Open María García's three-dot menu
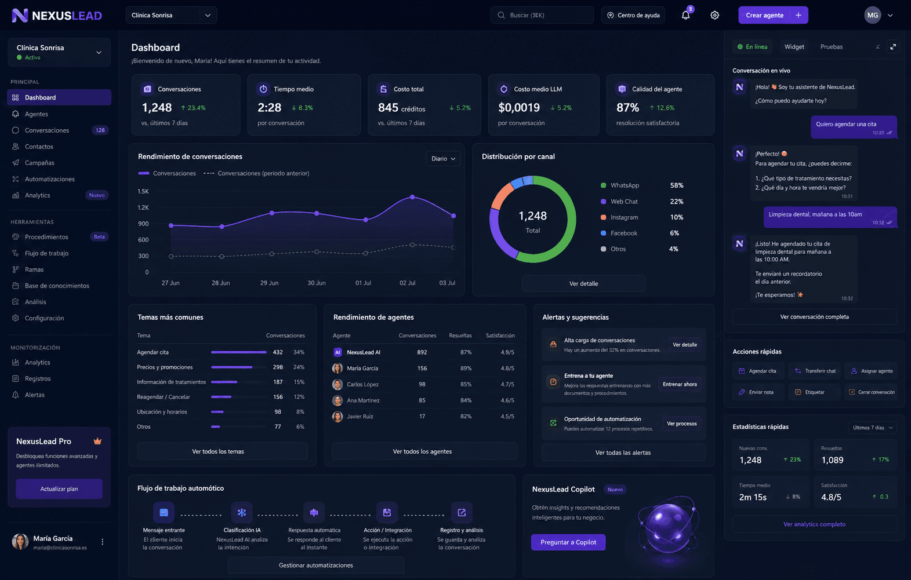 coord(103,542)
